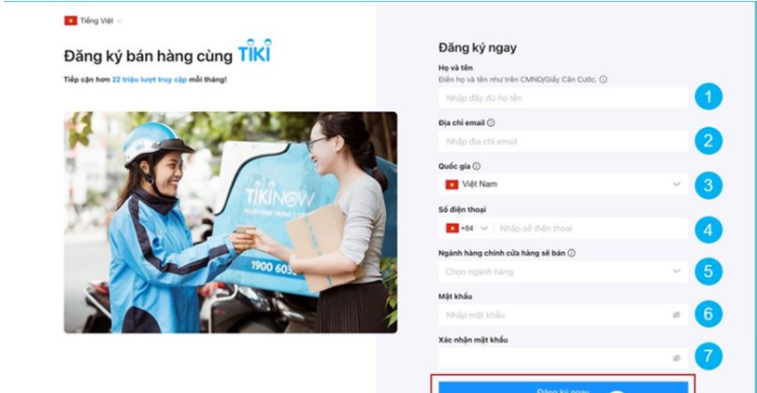Open the +84 phone country code dropdown
Viewport: 757px width, 393px height.
click(467, 228)
